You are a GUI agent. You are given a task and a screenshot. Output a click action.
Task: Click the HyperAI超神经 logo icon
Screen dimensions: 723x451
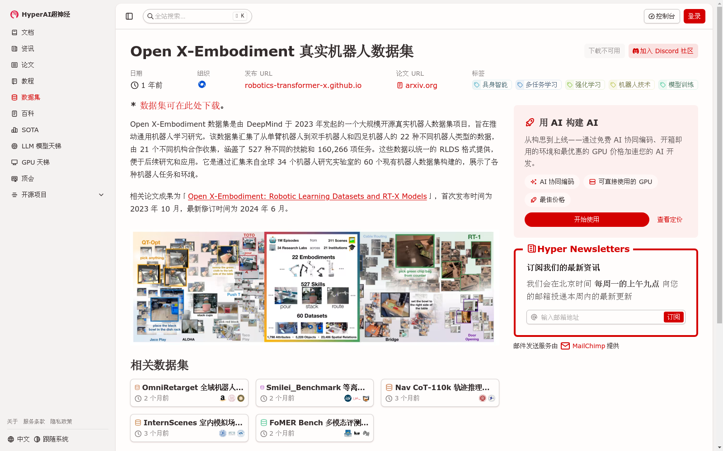point(14,14)
